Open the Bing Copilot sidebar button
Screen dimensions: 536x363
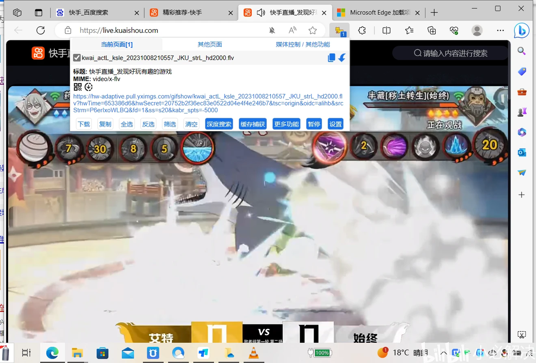tap(522, 31)
